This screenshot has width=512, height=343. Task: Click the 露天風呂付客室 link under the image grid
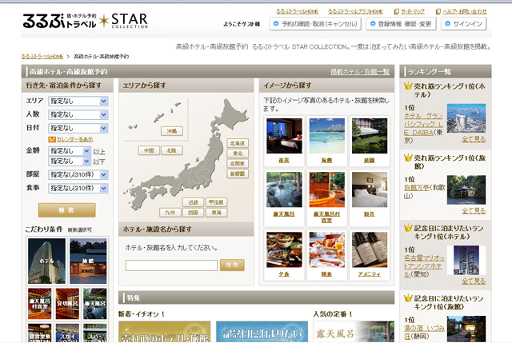[x=327, y=217]
